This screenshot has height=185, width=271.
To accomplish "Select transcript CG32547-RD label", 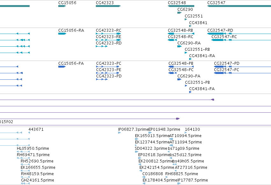I will 220,30.
